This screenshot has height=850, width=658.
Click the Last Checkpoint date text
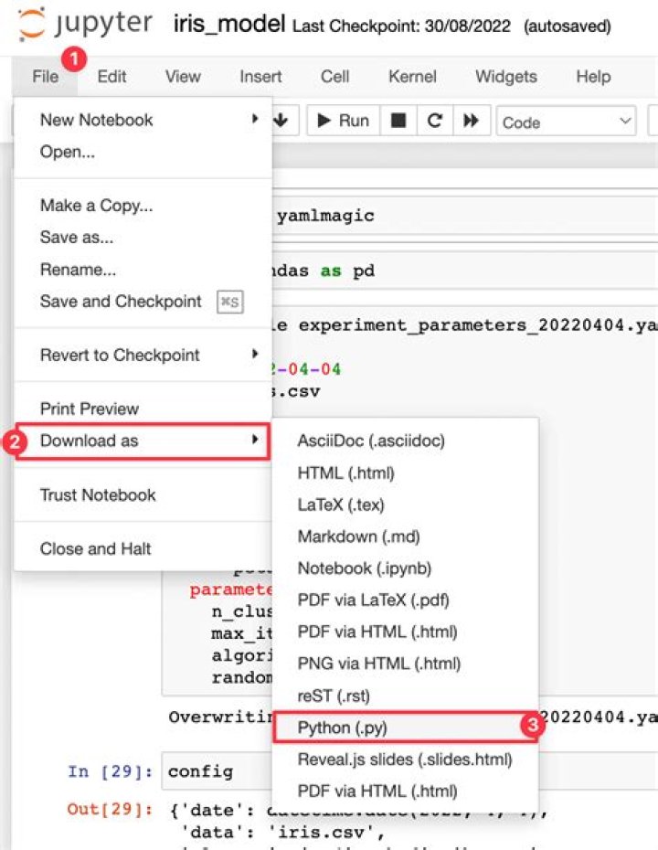(401, 26)
